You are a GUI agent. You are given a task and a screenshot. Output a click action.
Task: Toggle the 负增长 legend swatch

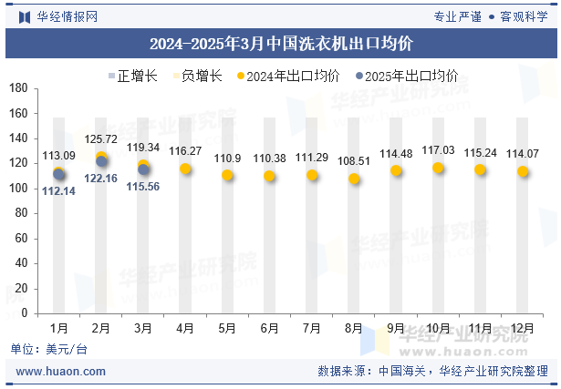[176, 76]
